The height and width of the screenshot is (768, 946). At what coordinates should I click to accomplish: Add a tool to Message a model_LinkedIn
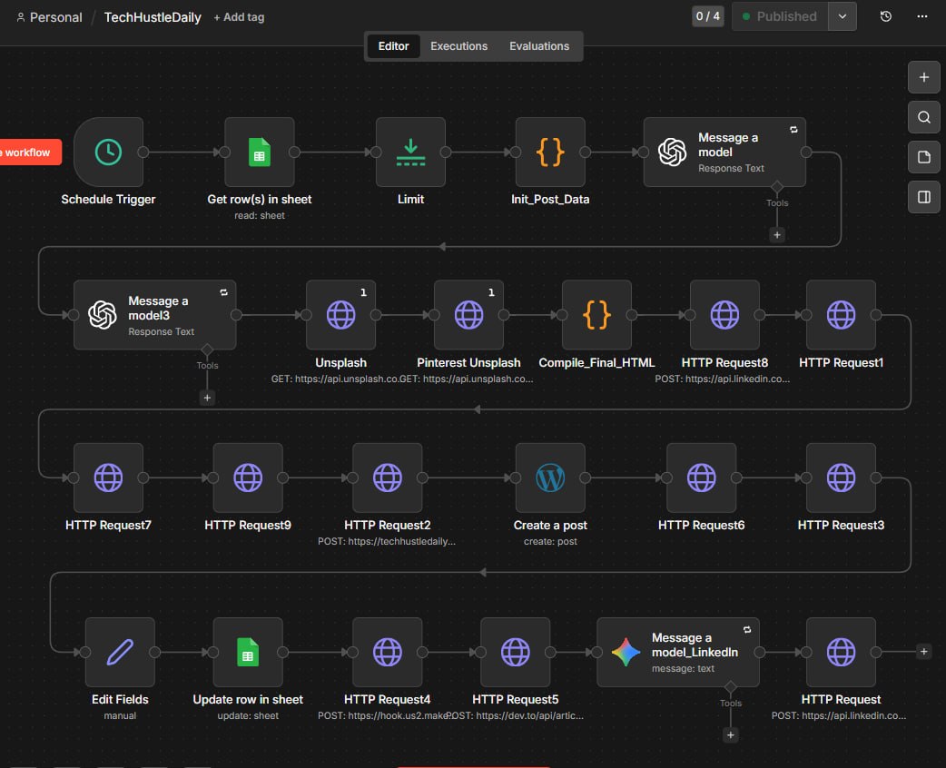[731, 734]
